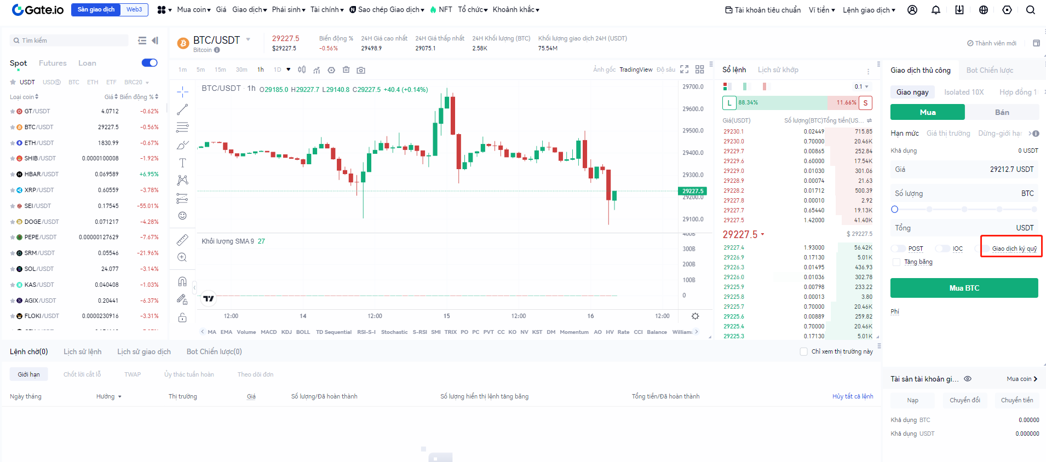Open the notification bell icon
1046x462 pixels.
936,10
